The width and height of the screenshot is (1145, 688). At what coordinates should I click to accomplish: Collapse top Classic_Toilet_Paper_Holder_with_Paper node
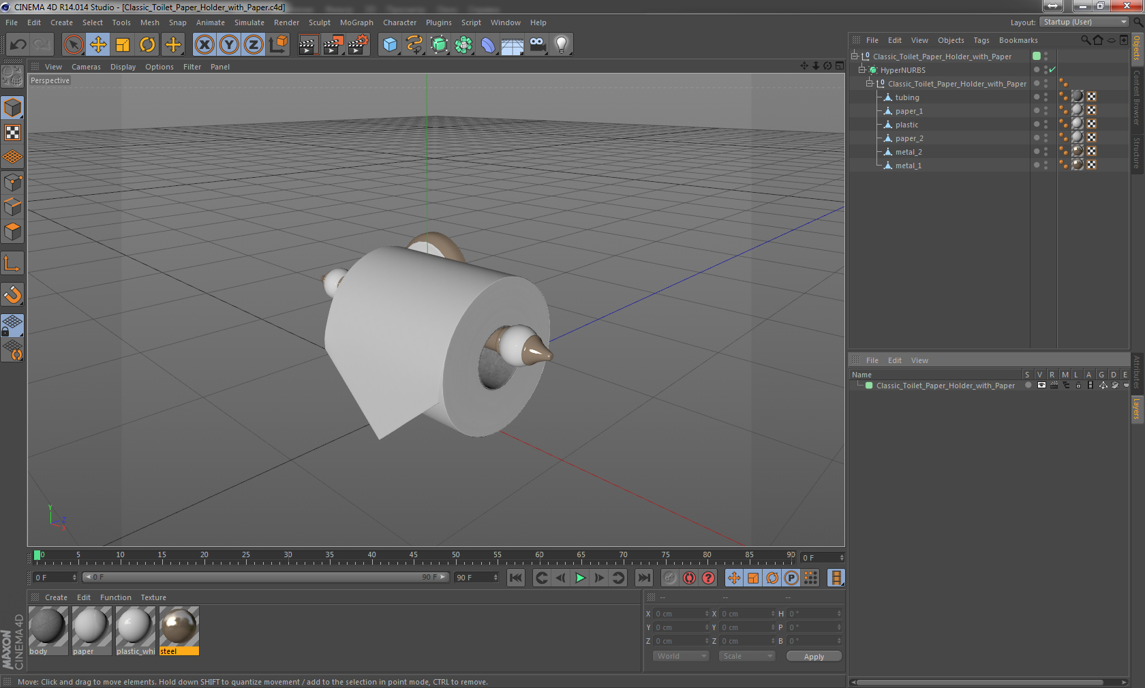(x=854, y=57)
